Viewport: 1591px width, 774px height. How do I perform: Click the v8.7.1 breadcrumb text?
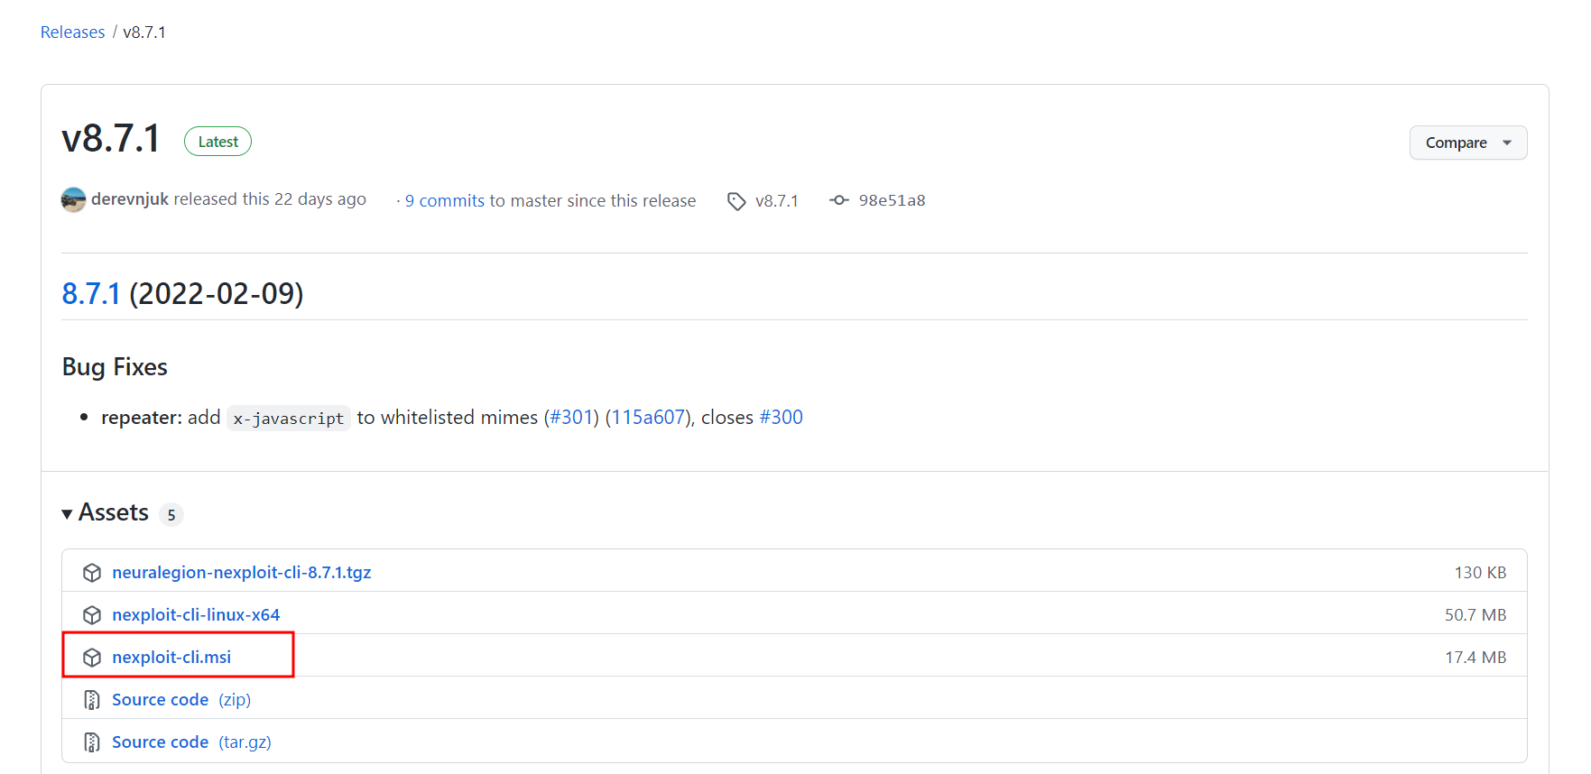[x=144, y=32]
